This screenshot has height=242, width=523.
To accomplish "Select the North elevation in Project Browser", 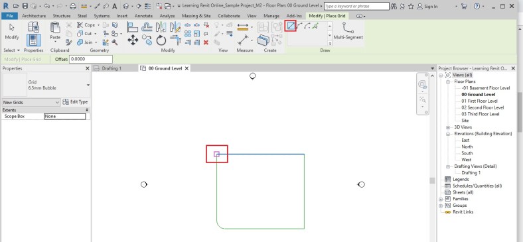I will point(467,147).
